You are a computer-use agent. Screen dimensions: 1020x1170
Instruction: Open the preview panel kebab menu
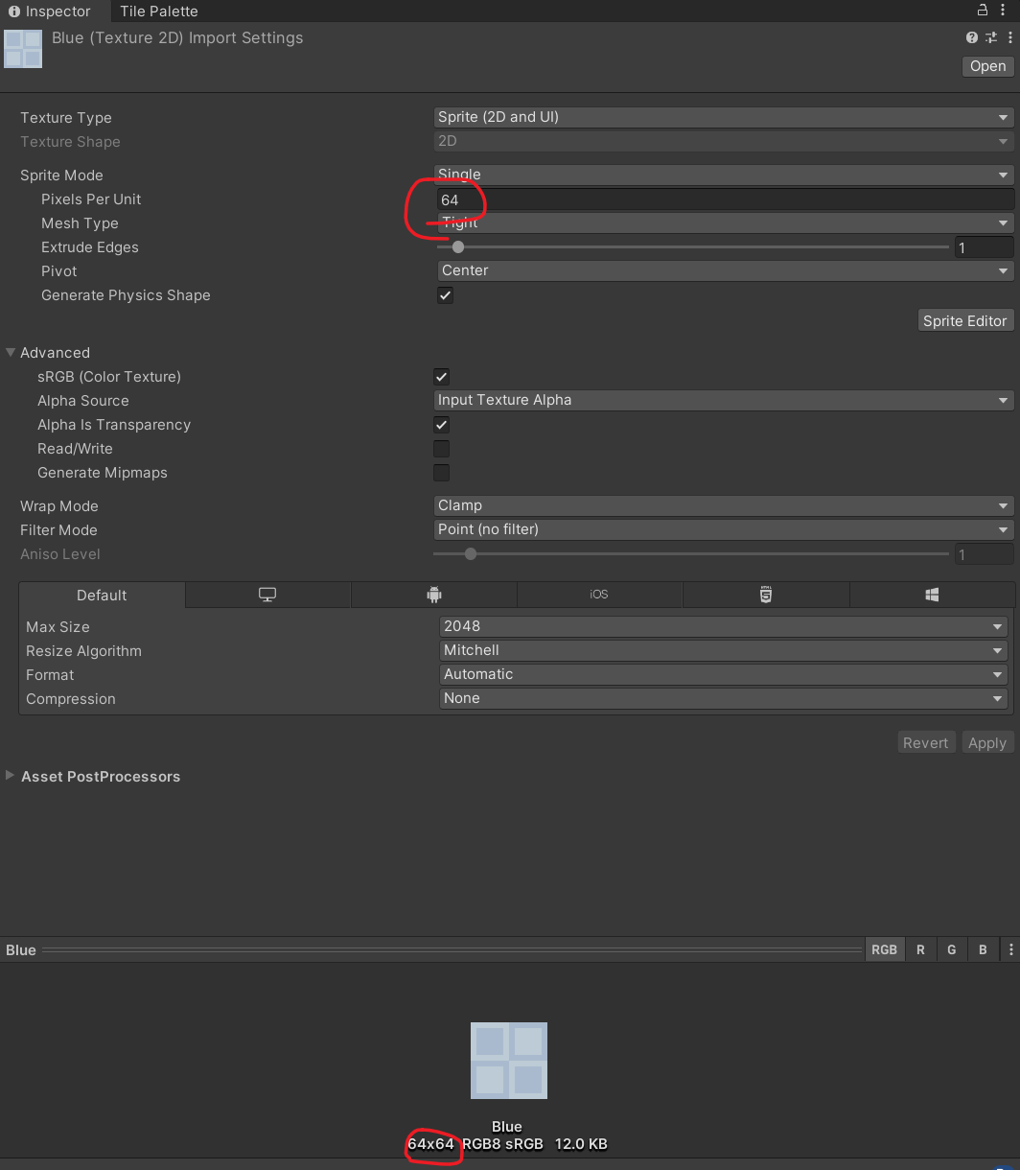point(1010,949)
